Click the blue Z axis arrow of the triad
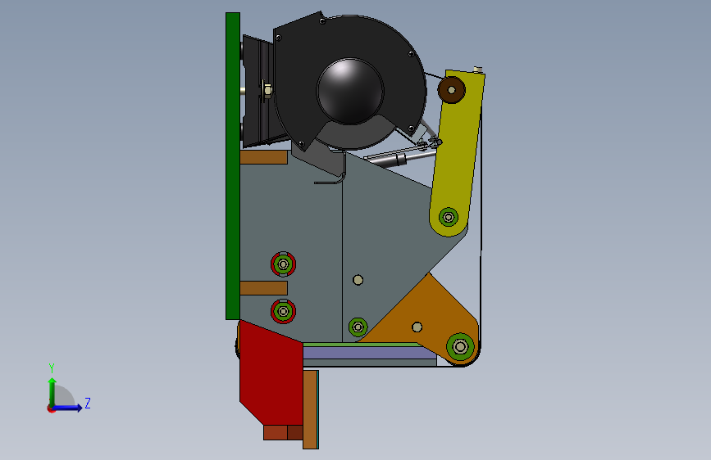Image resolution: width=711 pixels, height=460 pixels. coord(68,408)
